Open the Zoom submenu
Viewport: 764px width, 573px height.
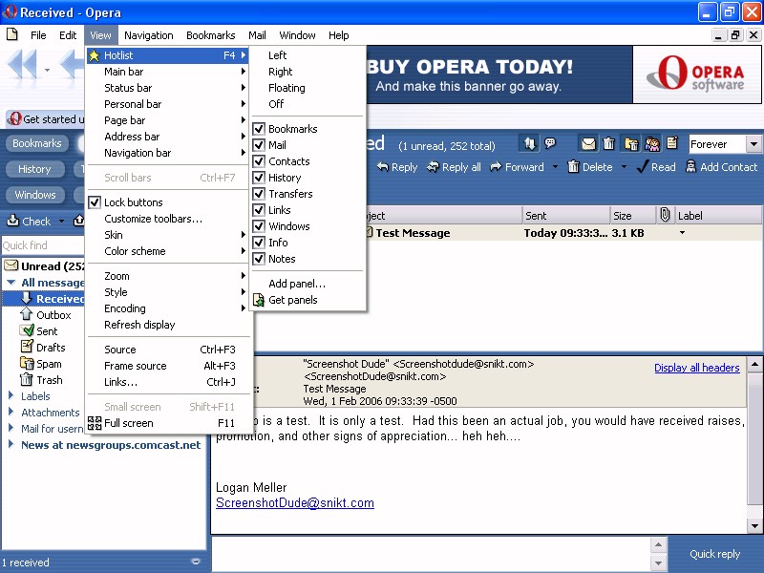click(x=169, y=276)
